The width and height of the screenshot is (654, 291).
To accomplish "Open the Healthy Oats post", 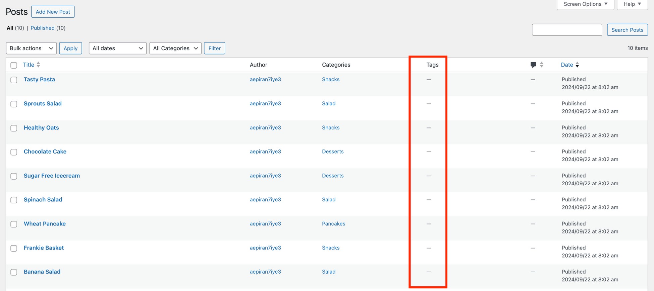I will click(x=41, y=127).
